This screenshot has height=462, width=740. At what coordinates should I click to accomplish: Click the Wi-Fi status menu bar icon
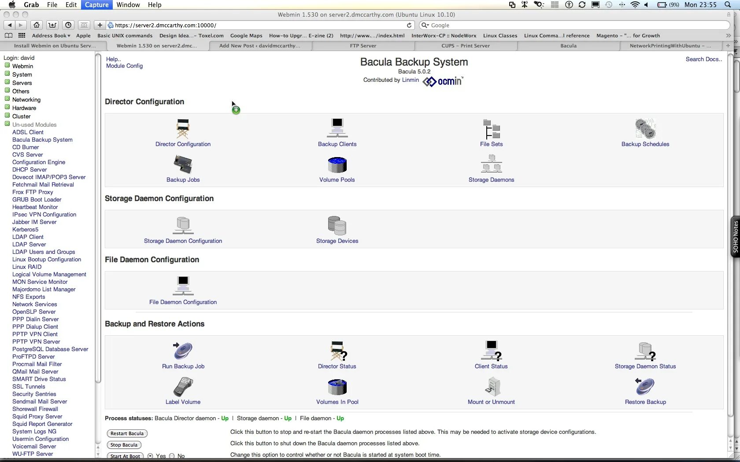click(635, 5)
